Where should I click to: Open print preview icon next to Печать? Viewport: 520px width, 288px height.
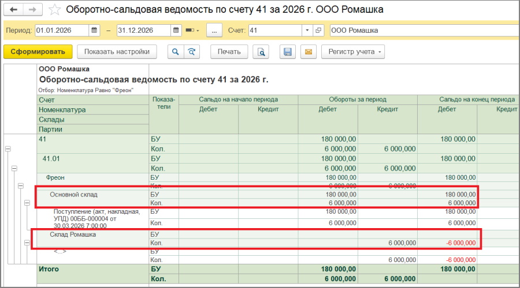click(262, 52)
